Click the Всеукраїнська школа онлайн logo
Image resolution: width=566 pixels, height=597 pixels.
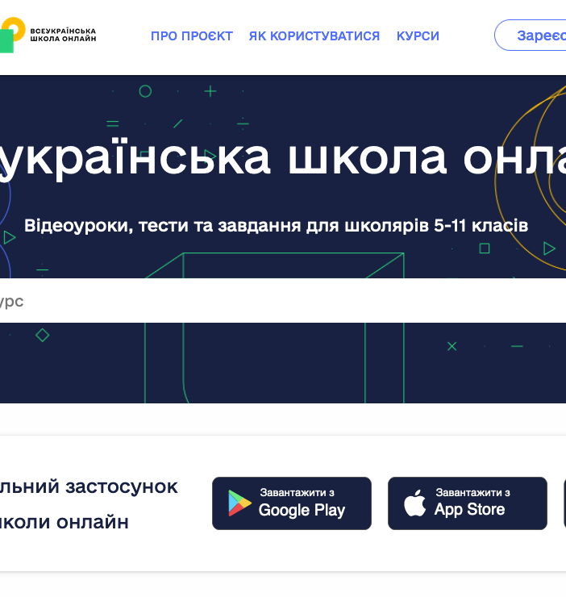click(48, 35)
